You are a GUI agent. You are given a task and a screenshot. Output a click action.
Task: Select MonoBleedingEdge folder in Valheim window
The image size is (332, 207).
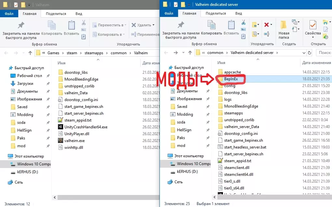(x=81, y=79)
